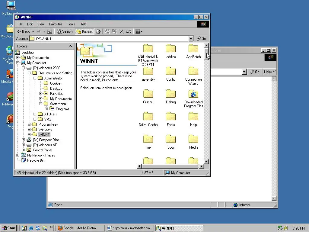Image resolution: width=309 pixels, height=232 pixels.
Task: Select the assembly folder icon
Action: pyautogui.click(x=148, y=71)
